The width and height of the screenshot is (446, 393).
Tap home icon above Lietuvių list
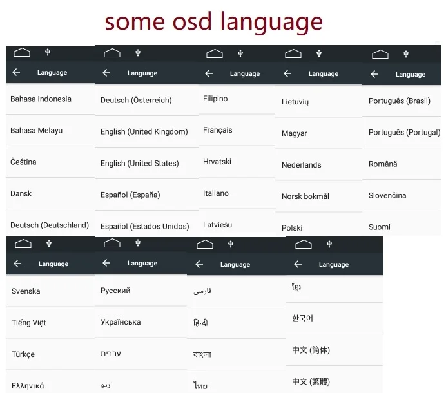[x=293, y=53]
